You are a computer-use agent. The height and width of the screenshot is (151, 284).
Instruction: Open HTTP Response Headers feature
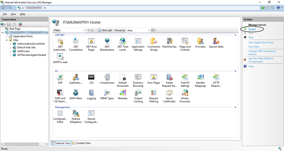point(216,80)
